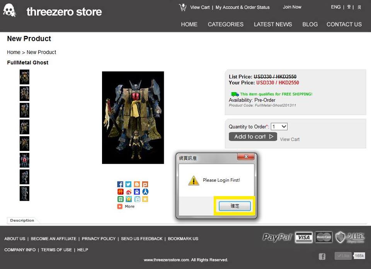
Task: Share product on Facebook
Action: tap(120, 184)
